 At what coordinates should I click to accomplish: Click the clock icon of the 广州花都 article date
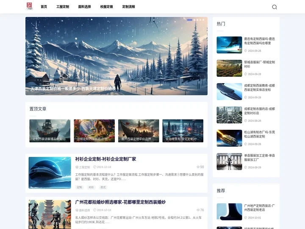(x=95, y=210)
